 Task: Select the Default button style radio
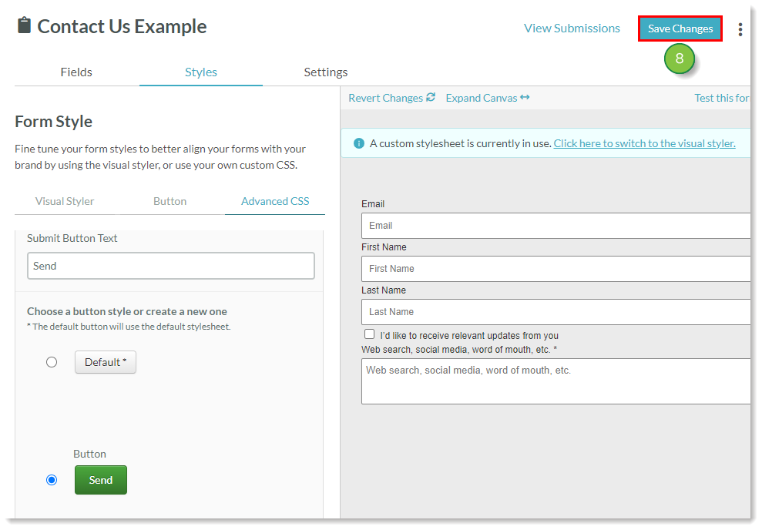(52, 362)
